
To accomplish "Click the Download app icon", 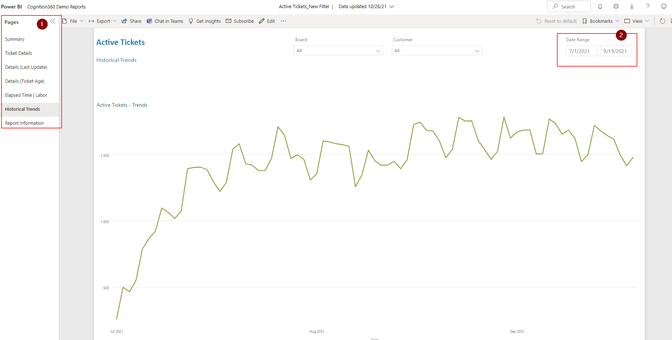I will (632, 6).
